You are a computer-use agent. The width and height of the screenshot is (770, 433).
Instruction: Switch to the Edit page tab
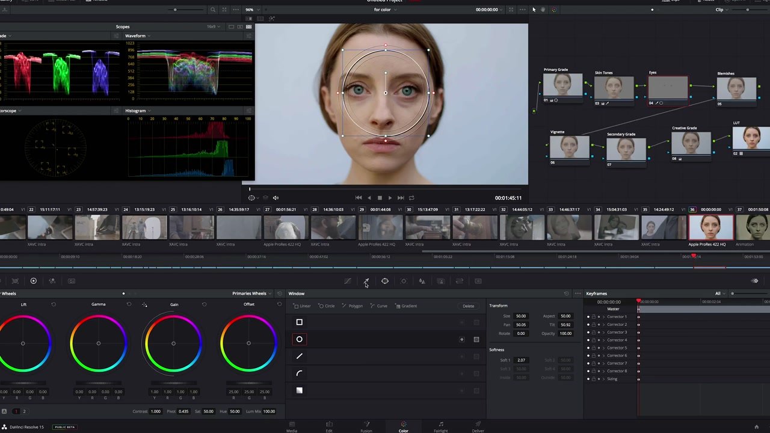[329, 427]
